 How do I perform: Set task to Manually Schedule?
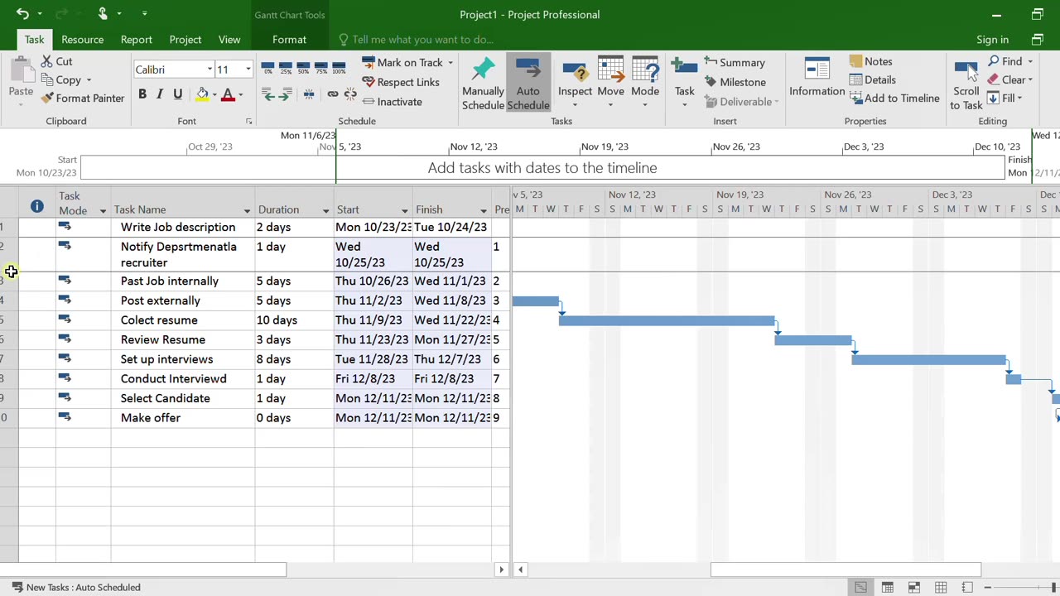[483, 84]
